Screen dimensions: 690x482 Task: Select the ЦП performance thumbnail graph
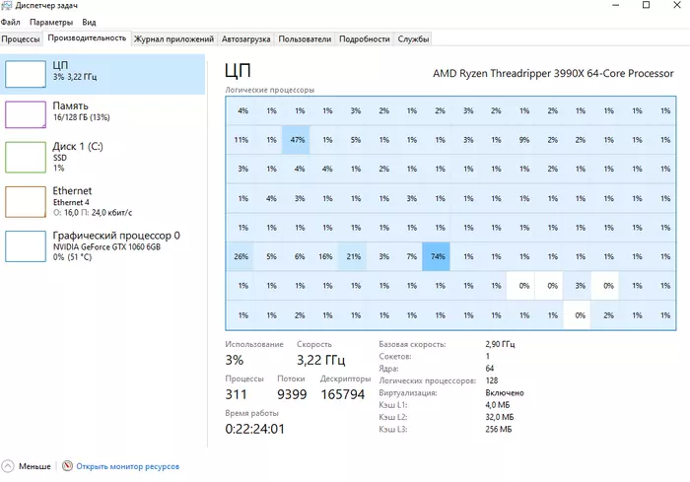tap(26, 74)
